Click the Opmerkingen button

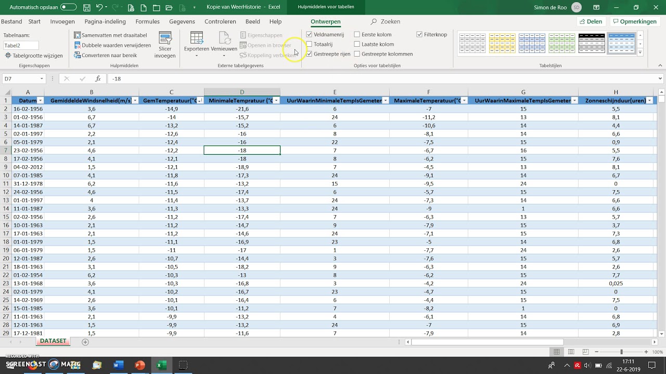(635, 22)
